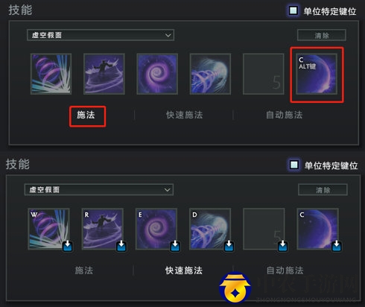The image size is (365, 307).
Task: Select the R ability slot in bottom panel
Action: [102, 229]
